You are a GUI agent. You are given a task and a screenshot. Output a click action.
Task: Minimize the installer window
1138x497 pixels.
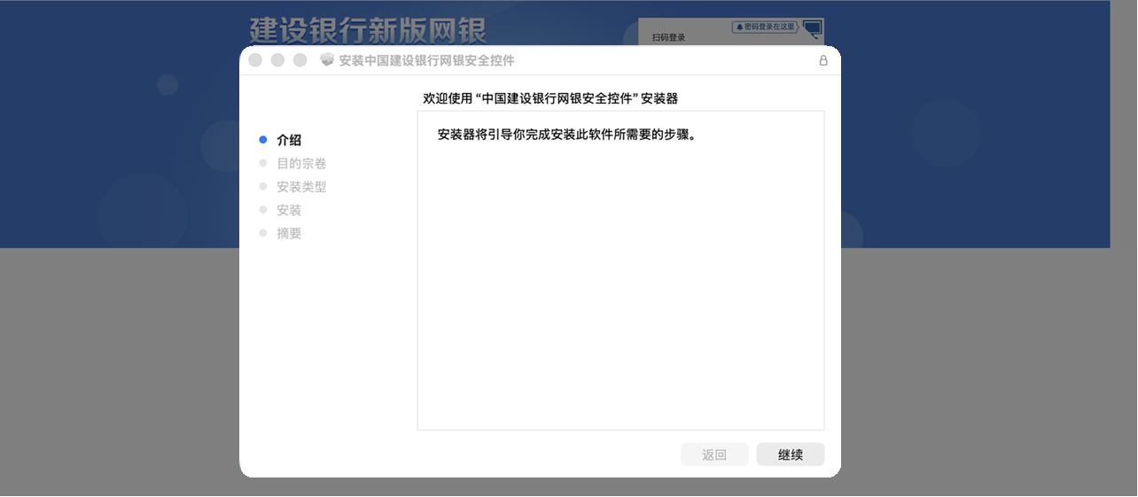277,60
